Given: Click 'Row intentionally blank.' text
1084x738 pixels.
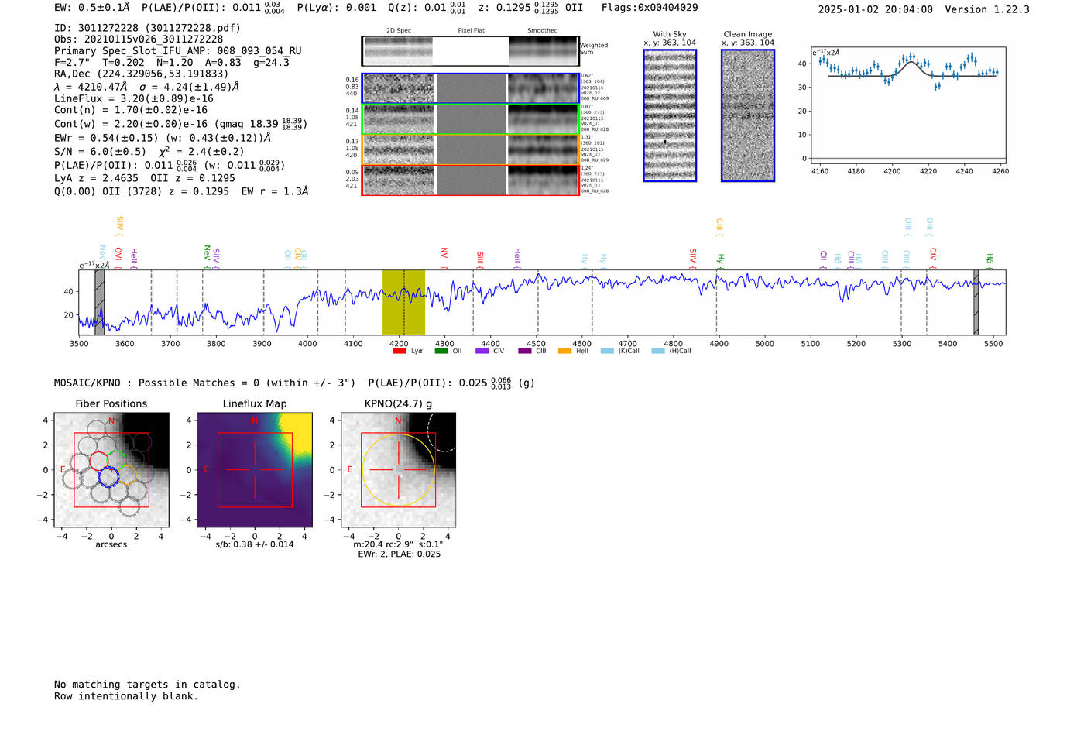Looking at the screenshot, I should tap(126, 696).
